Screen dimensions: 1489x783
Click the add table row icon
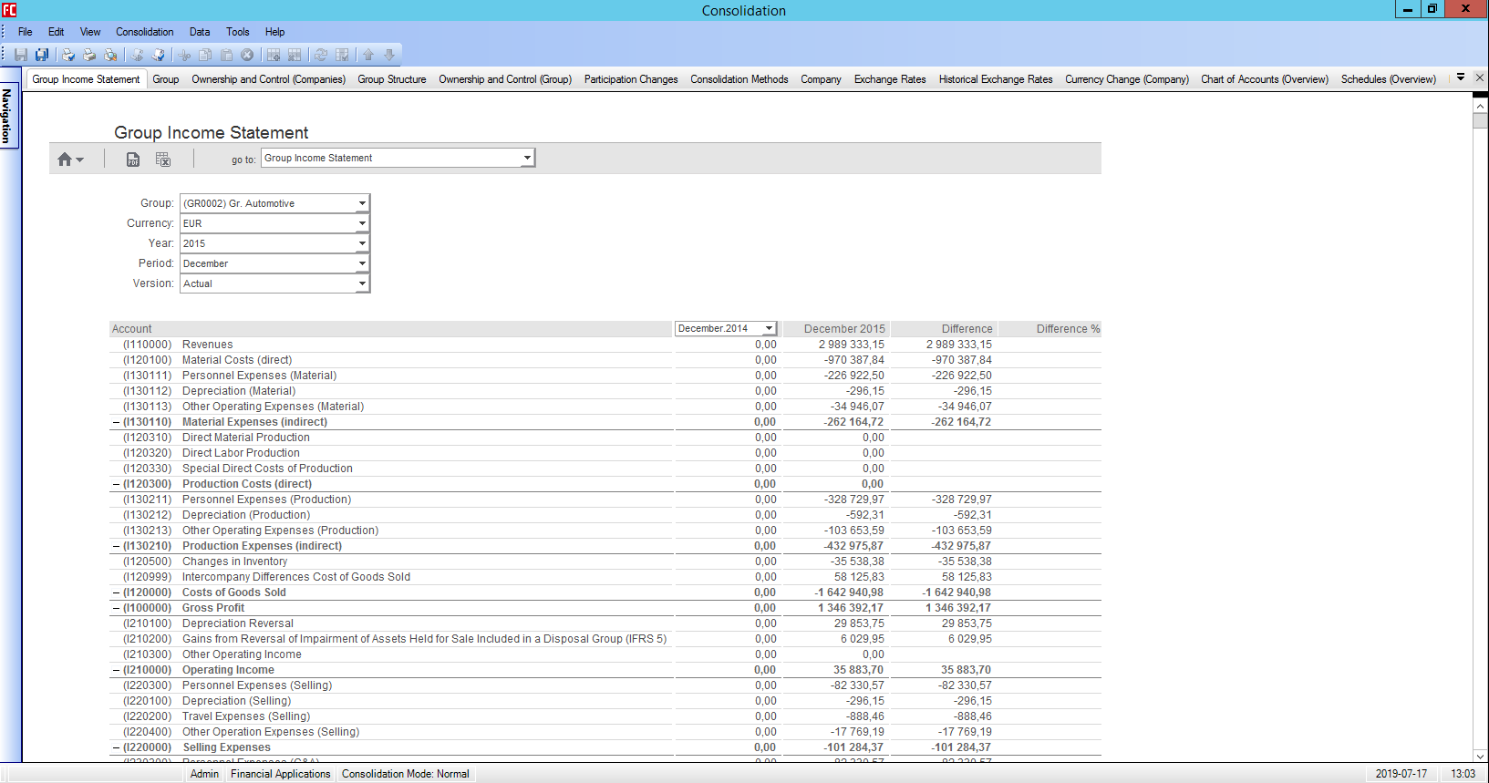(x=274, y=55)
